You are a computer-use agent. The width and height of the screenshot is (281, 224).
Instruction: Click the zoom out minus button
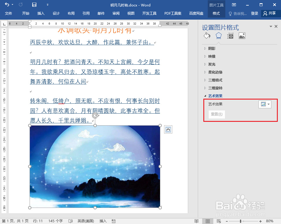coord(227,221)
